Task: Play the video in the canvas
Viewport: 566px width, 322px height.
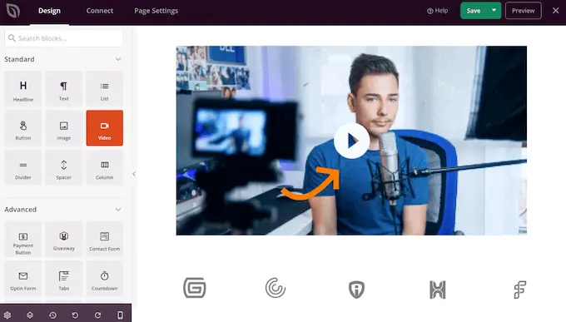Action: (x=351, y=141)
